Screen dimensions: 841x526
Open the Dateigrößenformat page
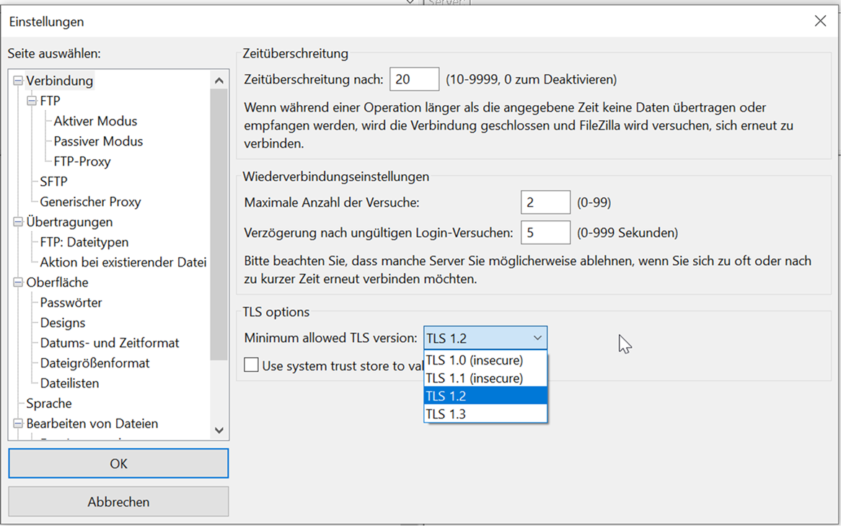(95, 363)
